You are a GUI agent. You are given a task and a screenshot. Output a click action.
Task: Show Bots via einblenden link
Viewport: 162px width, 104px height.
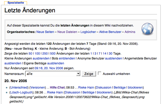click(67, 58)
